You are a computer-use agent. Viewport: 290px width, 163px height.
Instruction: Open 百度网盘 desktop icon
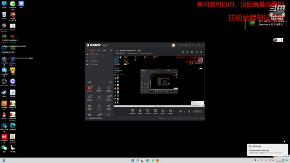click(x=13, y=93)
